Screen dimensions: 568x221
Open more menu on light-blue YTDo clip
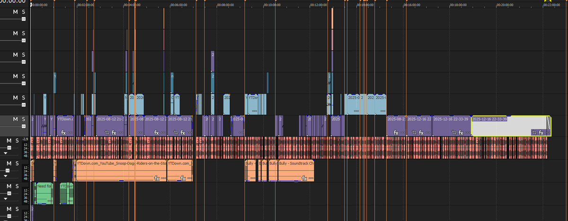click(255, 111)
